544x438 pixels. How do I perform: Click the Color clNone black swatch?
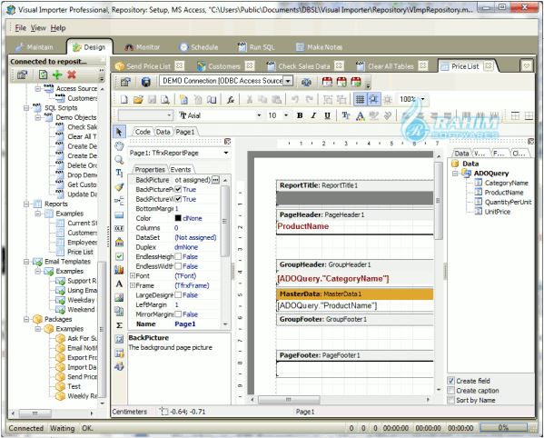point(178,218)
